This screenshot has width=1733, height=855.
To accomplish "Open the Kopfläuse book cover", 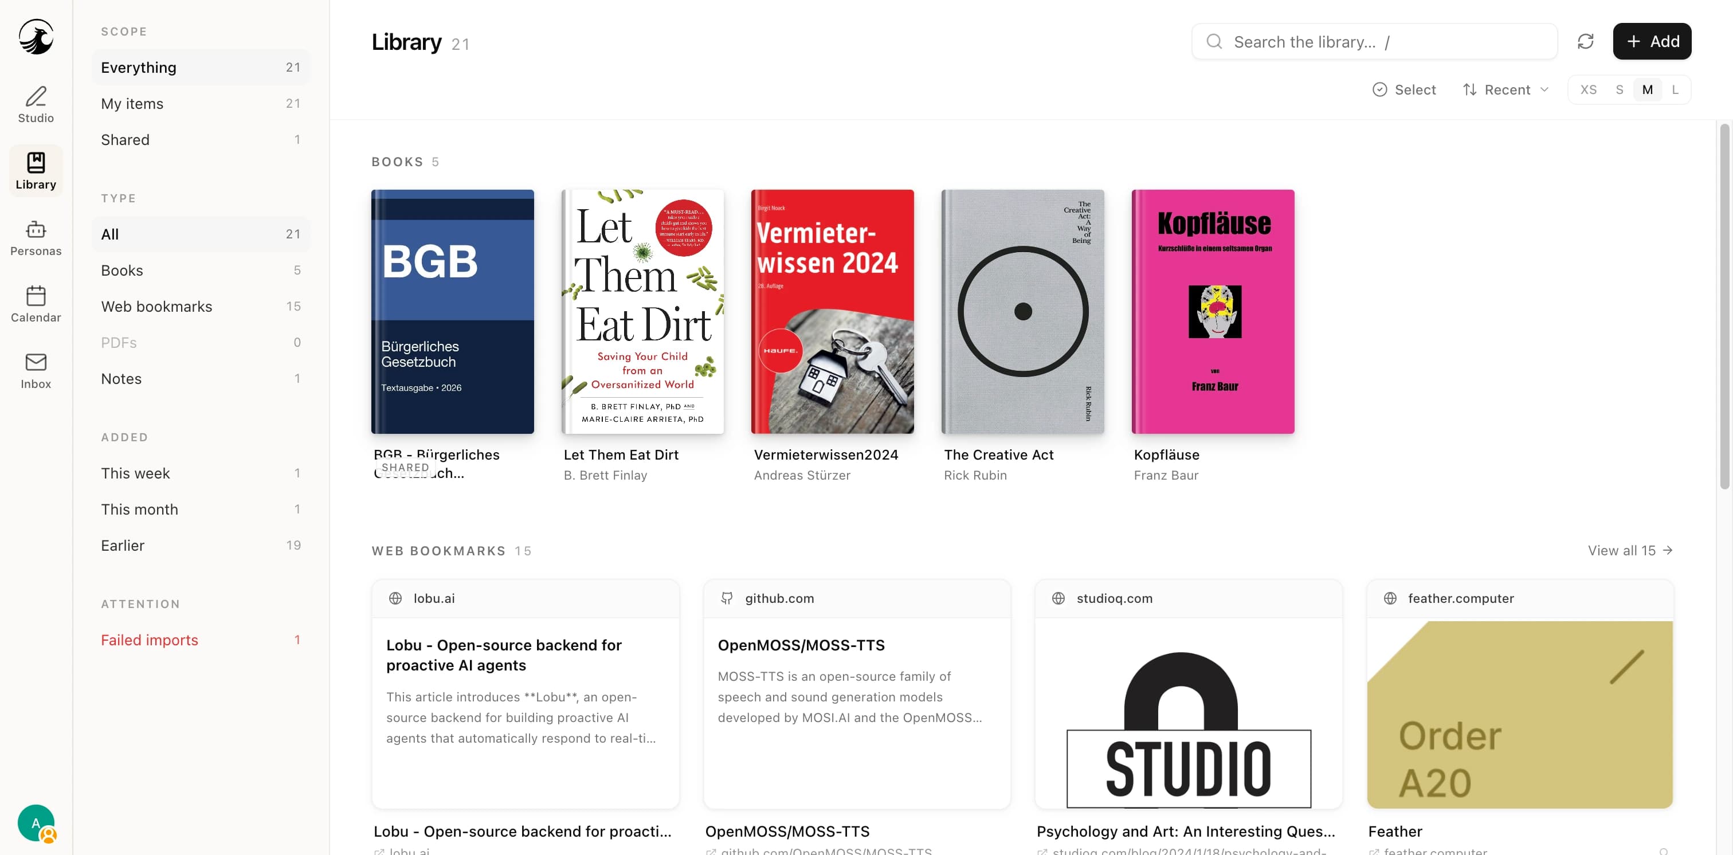I will [1213, 312].
